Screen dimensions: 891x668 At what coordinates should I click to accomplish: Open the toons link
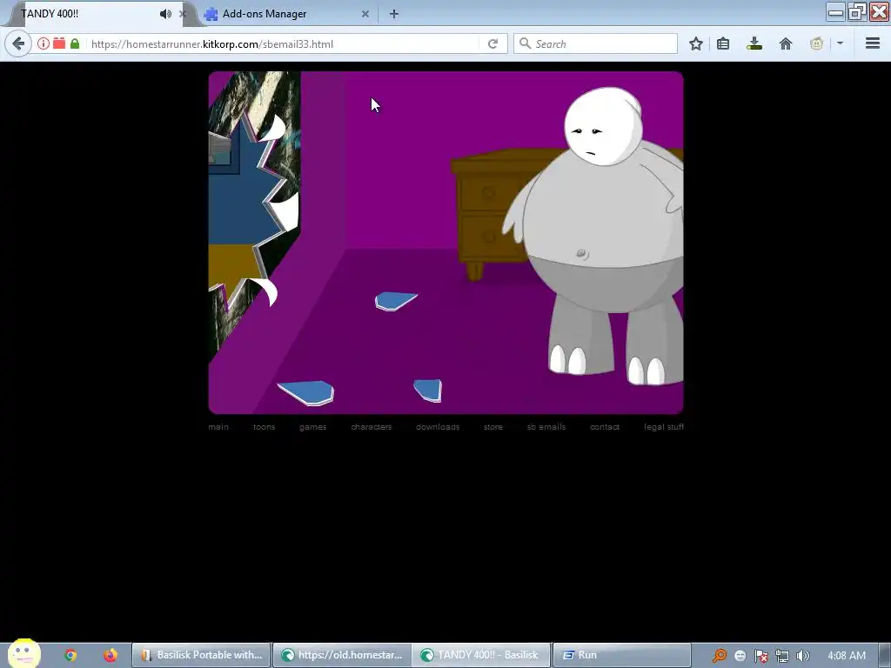pos(265,427)
